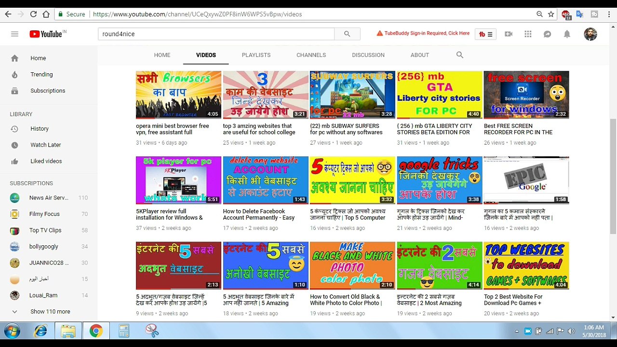Click the search magnifier button

[347, 34]
